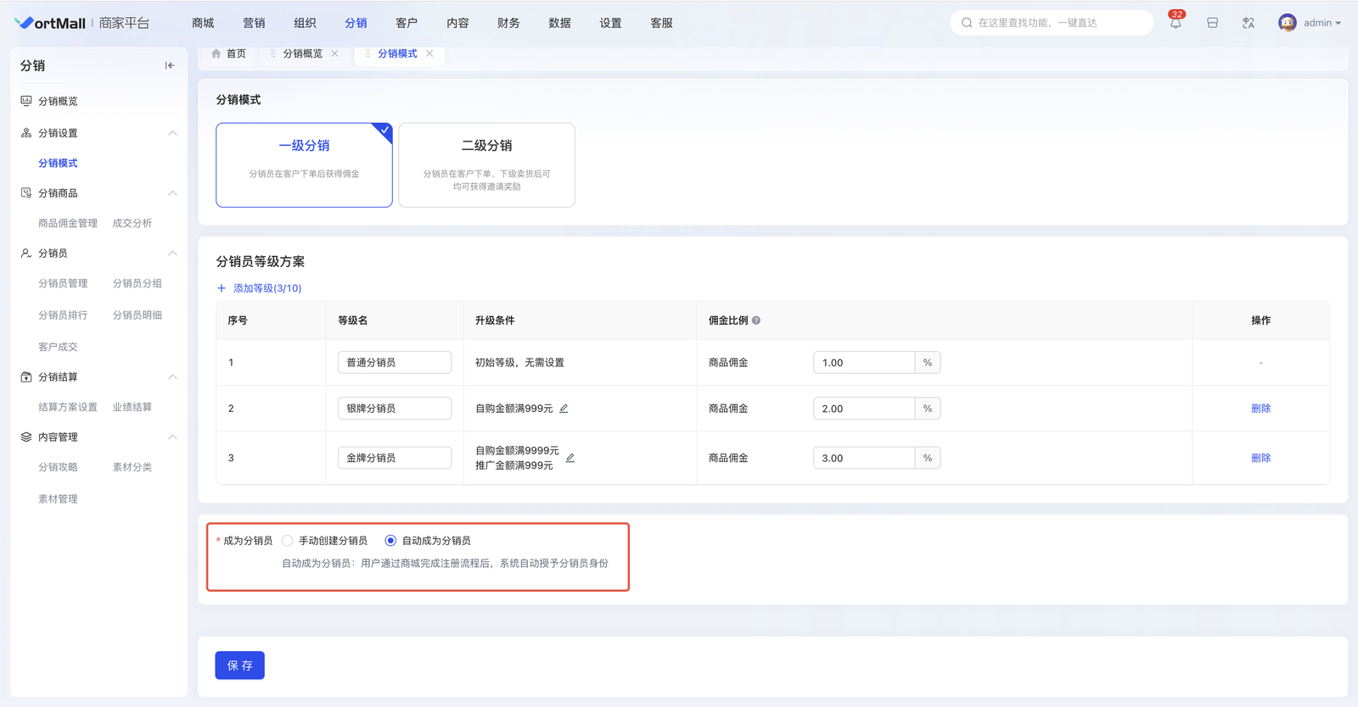Open the notifications bell icon
Screen dimensions: 1358x707
tap(1176, 24)
